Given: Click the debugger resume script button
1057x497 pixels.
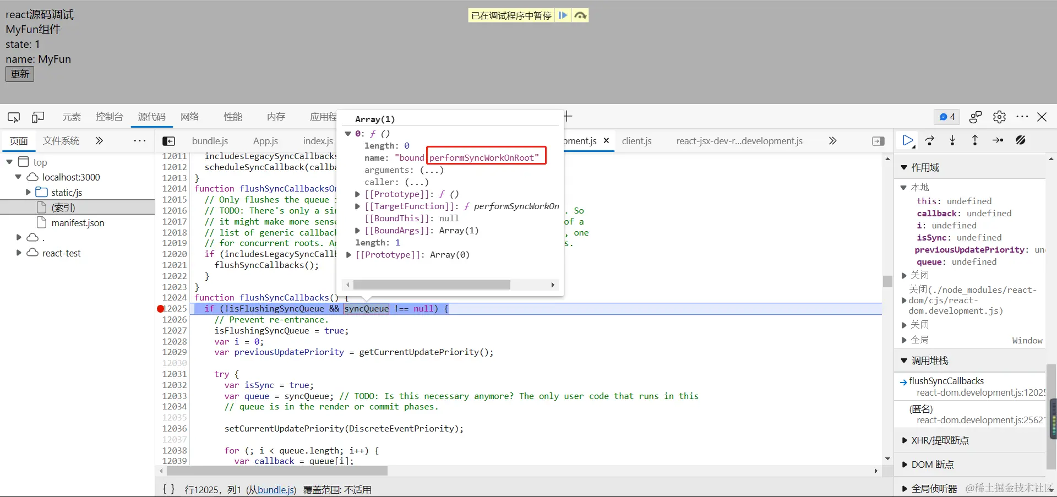Looking at the screenshot, I should click(908, 140).
